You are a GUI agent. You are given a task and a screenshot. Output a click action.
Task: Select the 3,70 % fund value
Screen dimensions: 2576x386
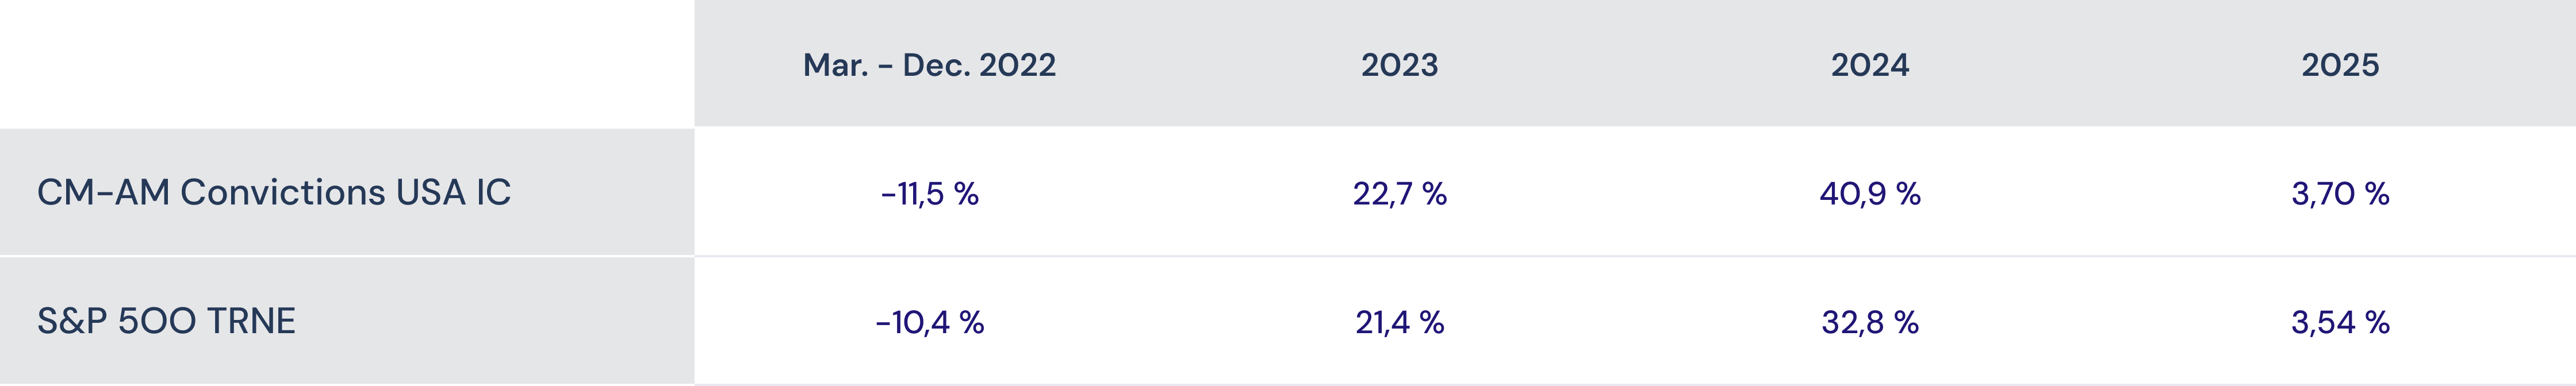coord(2340,193)
